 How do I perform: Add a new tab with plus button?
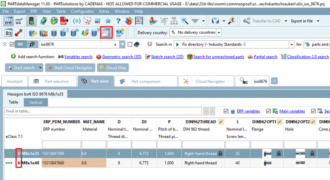coord(274,81)
